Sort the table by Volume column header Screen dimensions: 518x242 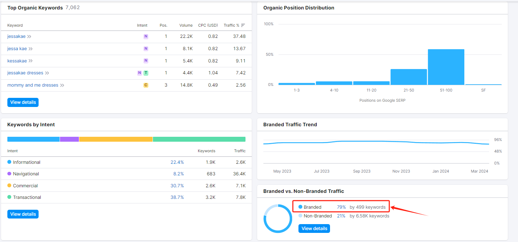pos(186,25)
